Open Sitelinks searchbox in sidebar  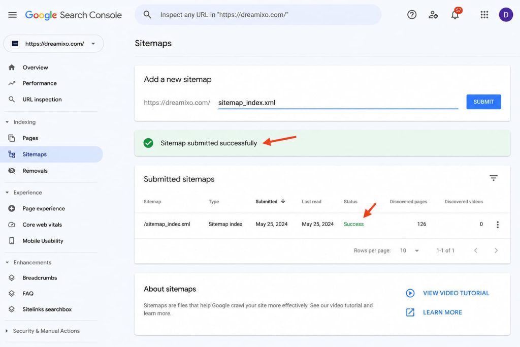click(x=47, y=309)
